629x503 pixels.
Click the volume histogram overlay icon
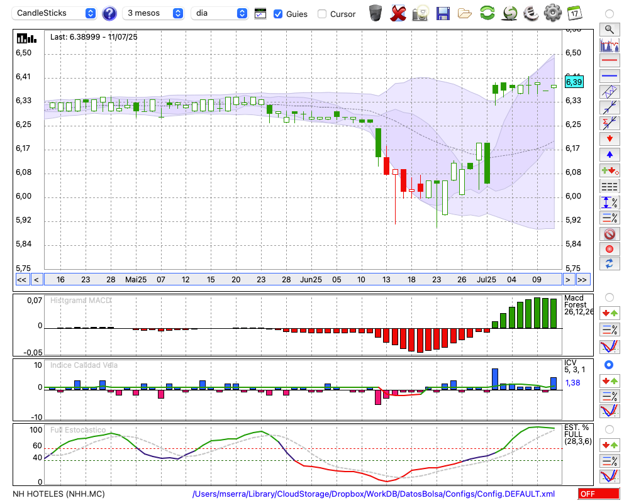click(610, 45)
